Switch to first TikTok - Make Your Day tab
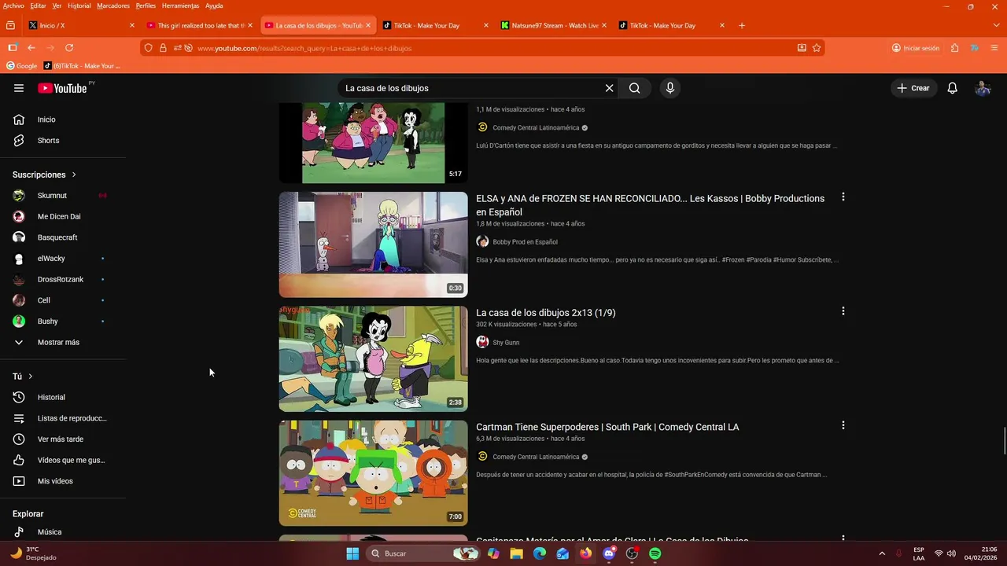This screenshot has width=1007, height=566. [435, 25]
